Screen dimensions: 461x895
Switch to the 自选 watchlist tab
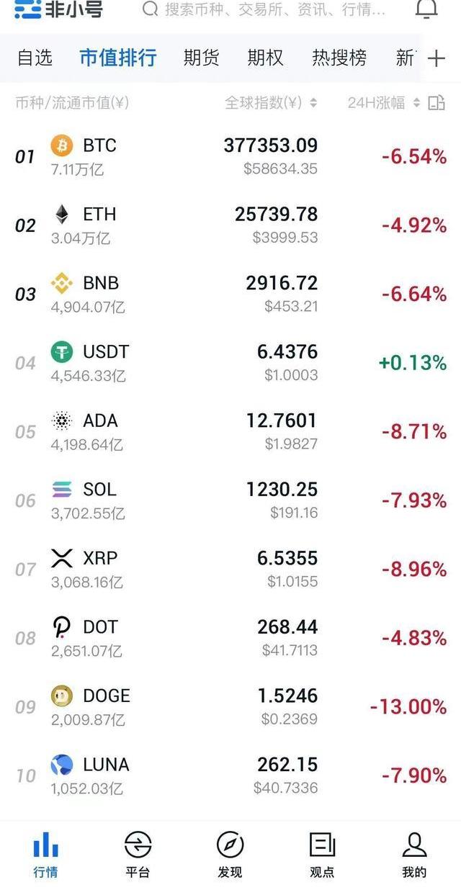(35, 58)
